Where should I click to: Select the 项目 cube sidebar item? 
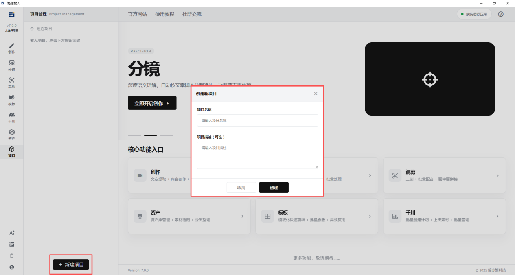point(12,152)
